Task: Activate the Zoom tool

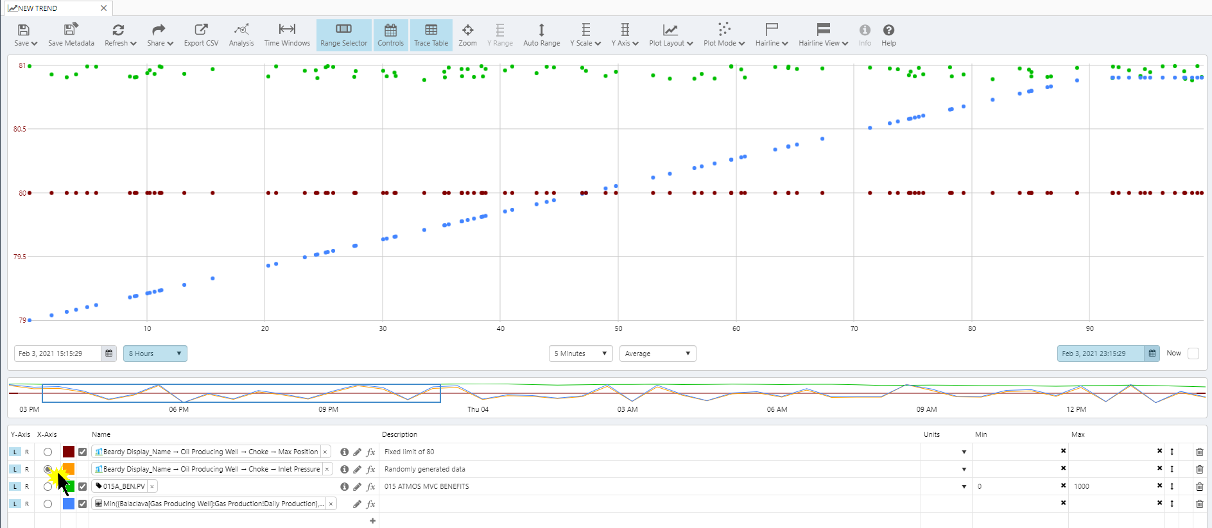Action: [467, 35]
